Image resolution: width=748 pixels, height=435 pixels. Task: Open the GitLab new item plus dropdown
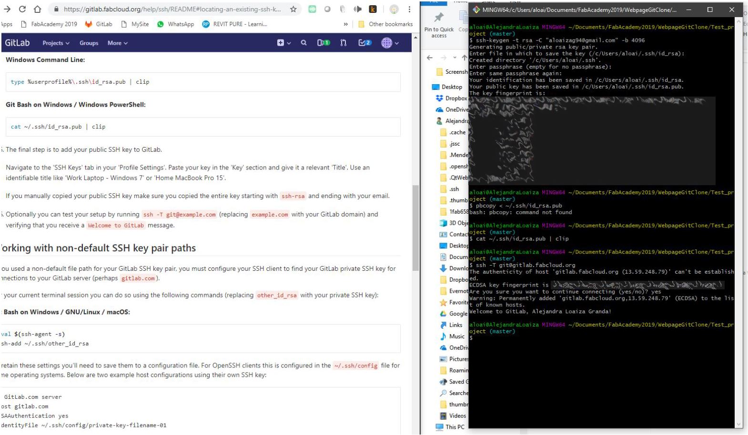(x=284, y=43)
